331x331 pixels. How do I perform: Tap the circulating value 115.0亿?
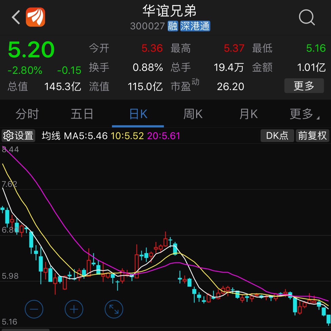coord(145,86)
